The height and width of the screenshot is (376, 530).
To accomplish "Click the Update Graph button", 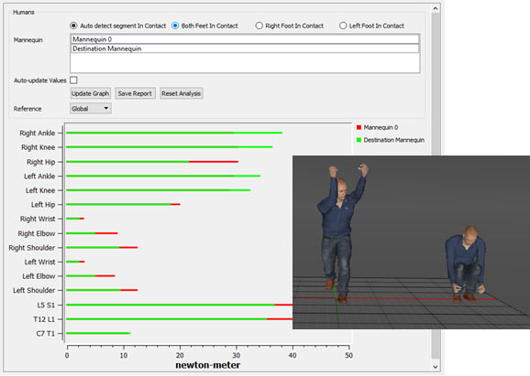I will pyautogui.click(x=90, y=93).
